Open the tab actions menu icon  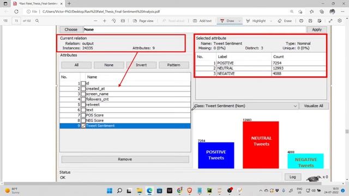click(5, 4)
